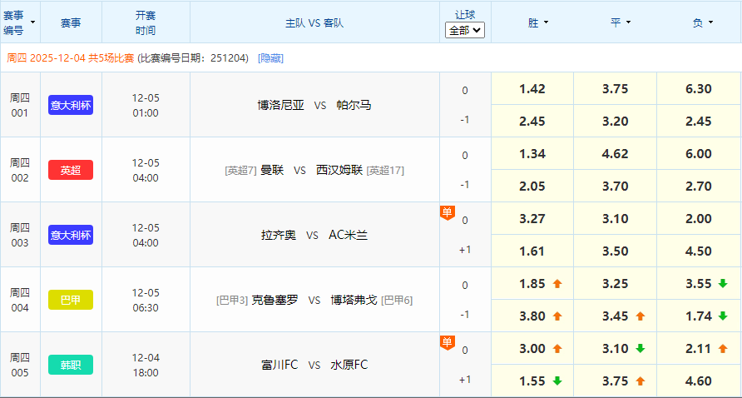Click team name 西汉姆联

[339, 170]
